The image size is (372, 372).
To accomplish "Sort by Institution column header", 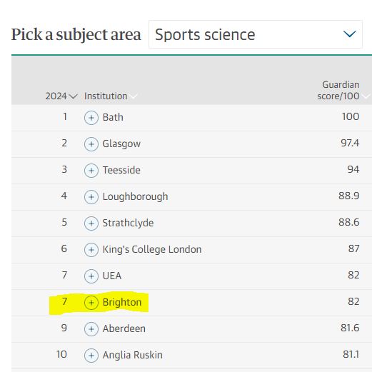I will point(111,96).
